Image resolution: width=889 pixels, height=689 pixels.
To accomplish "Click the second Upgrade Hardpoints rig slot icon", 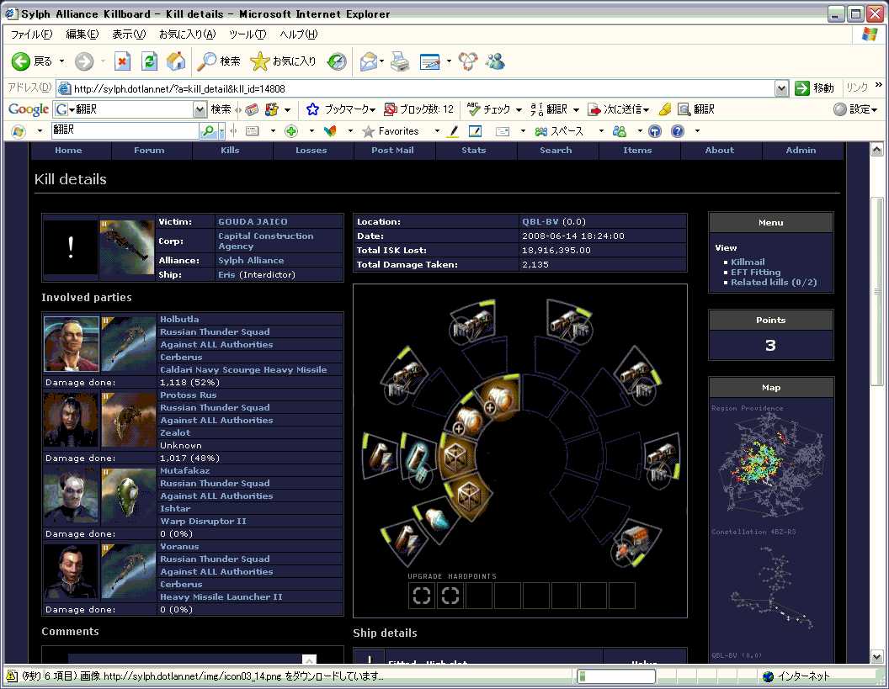I will pos(450,596).
